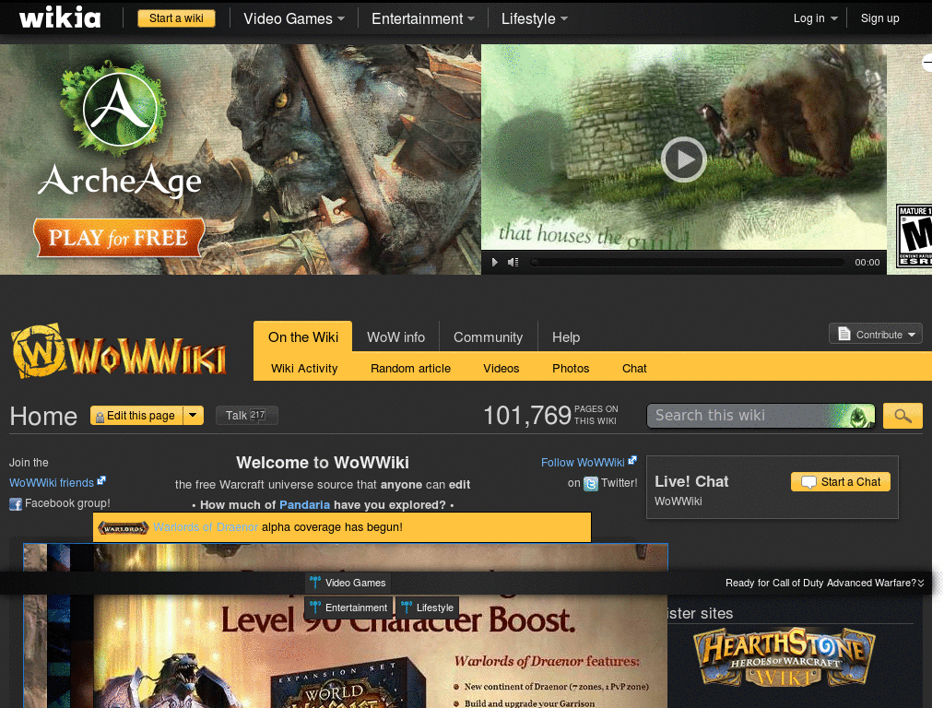Open the Warlords of Draenor link
Viewport: 944px width, 708px height.
coord(206,527)
